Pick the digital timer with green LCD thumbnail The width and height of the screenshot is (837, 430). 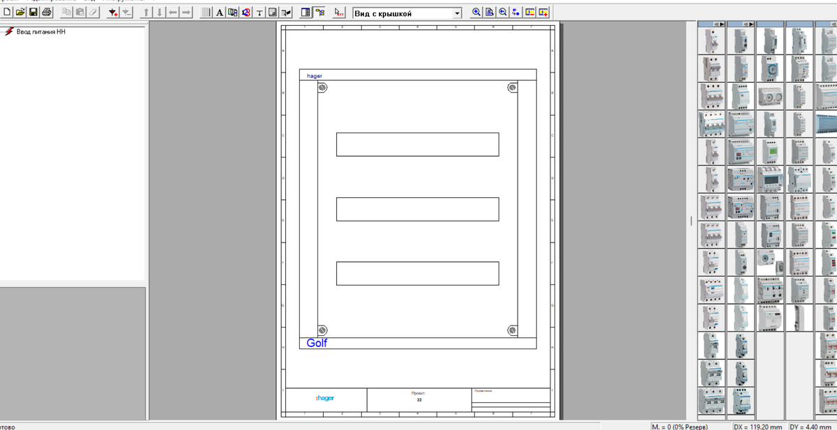(x=770, y=152)
